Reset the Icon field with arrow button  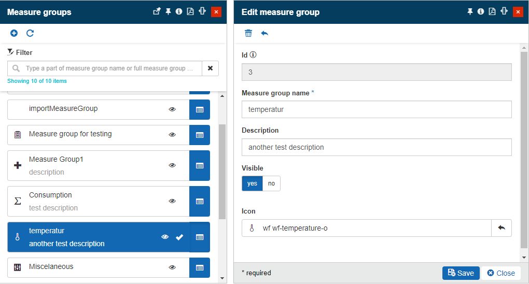pos(501,228)
